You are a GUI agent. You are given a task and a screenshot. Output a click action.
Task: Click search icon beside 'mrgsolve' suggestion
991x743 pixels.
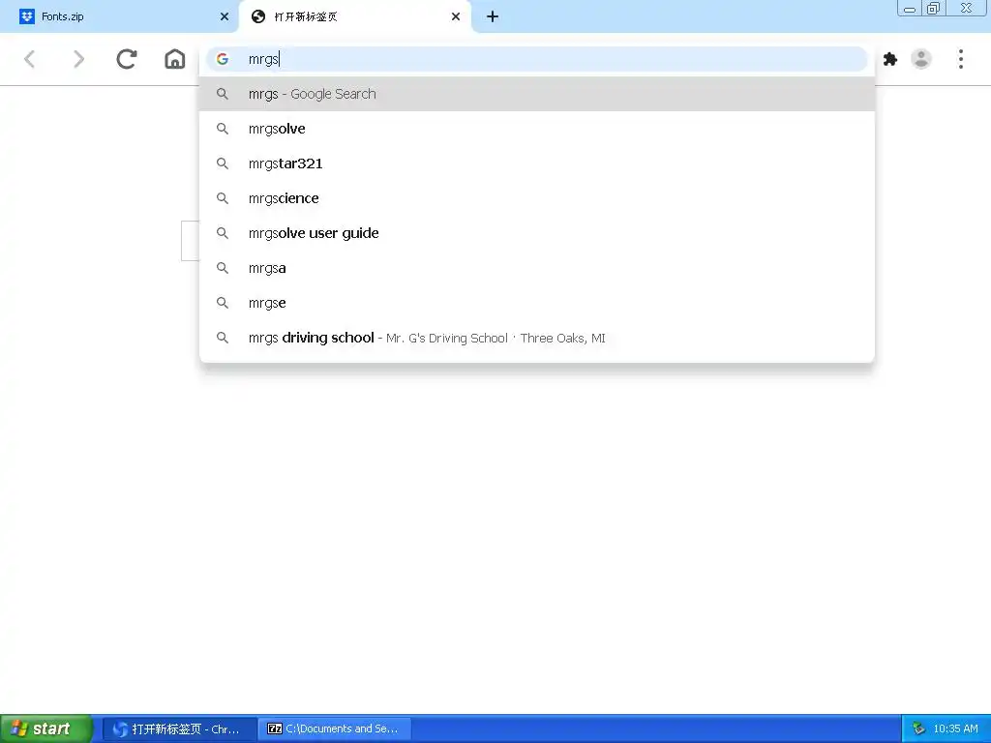tap(223, 129)
